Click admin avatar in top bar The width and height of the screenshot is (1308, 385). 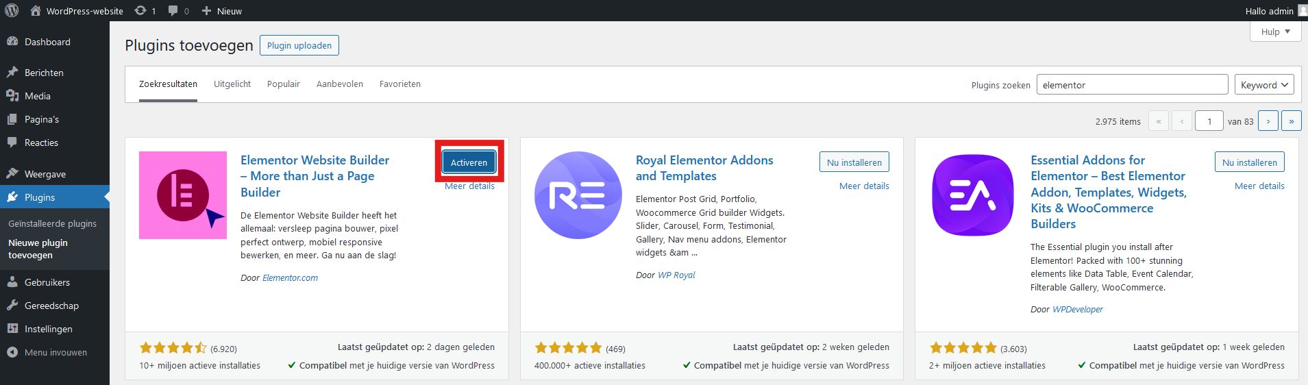point(1302,10)
